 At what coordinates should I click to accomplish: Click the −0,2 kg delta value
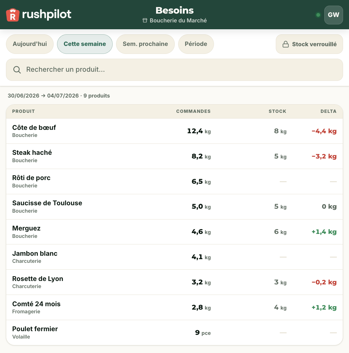pyautogui.click(x=324, y=282)
